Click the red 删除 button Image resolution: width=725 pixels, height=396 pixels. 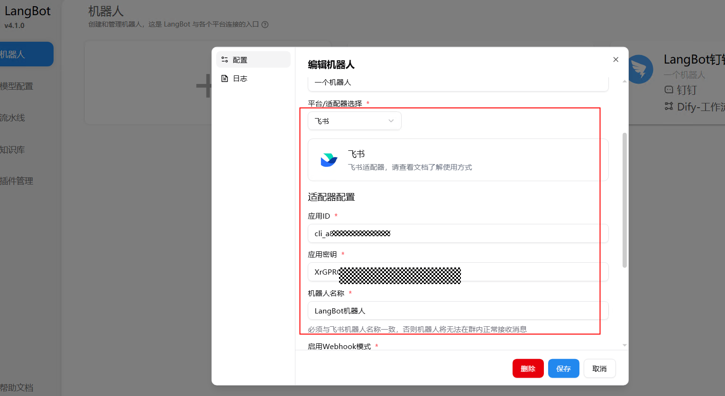click(528, 368)
